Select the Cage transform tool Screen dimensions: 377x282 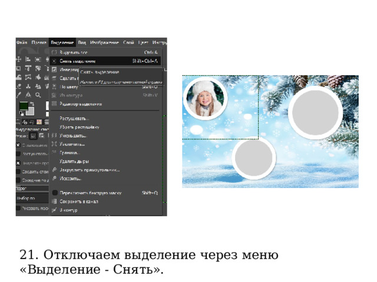point(28,77)
